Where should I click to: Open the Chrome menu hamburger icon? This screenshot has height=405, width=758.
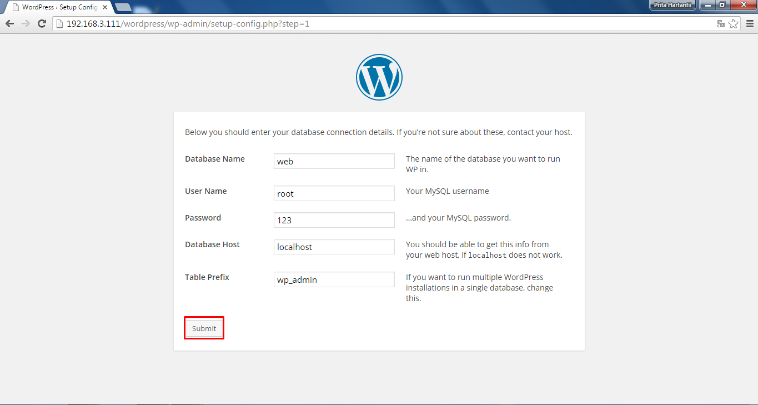pos(749,23)
